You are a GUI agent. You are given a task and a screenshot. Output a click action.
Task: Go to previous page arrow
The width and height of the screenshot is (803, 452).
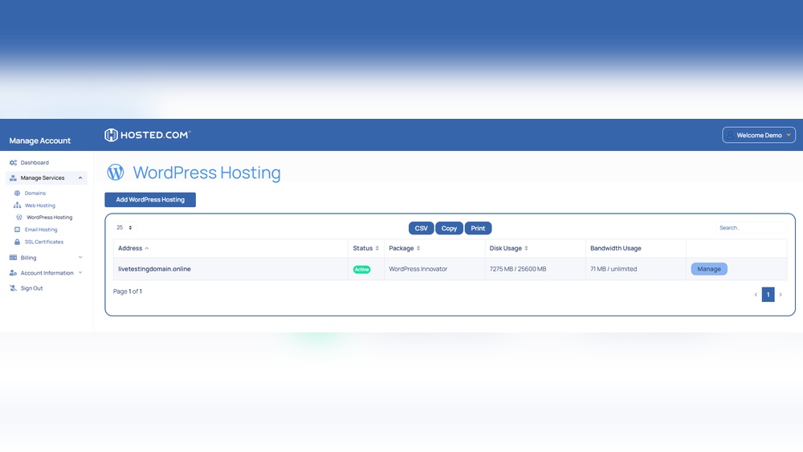(x=756, y=295)
